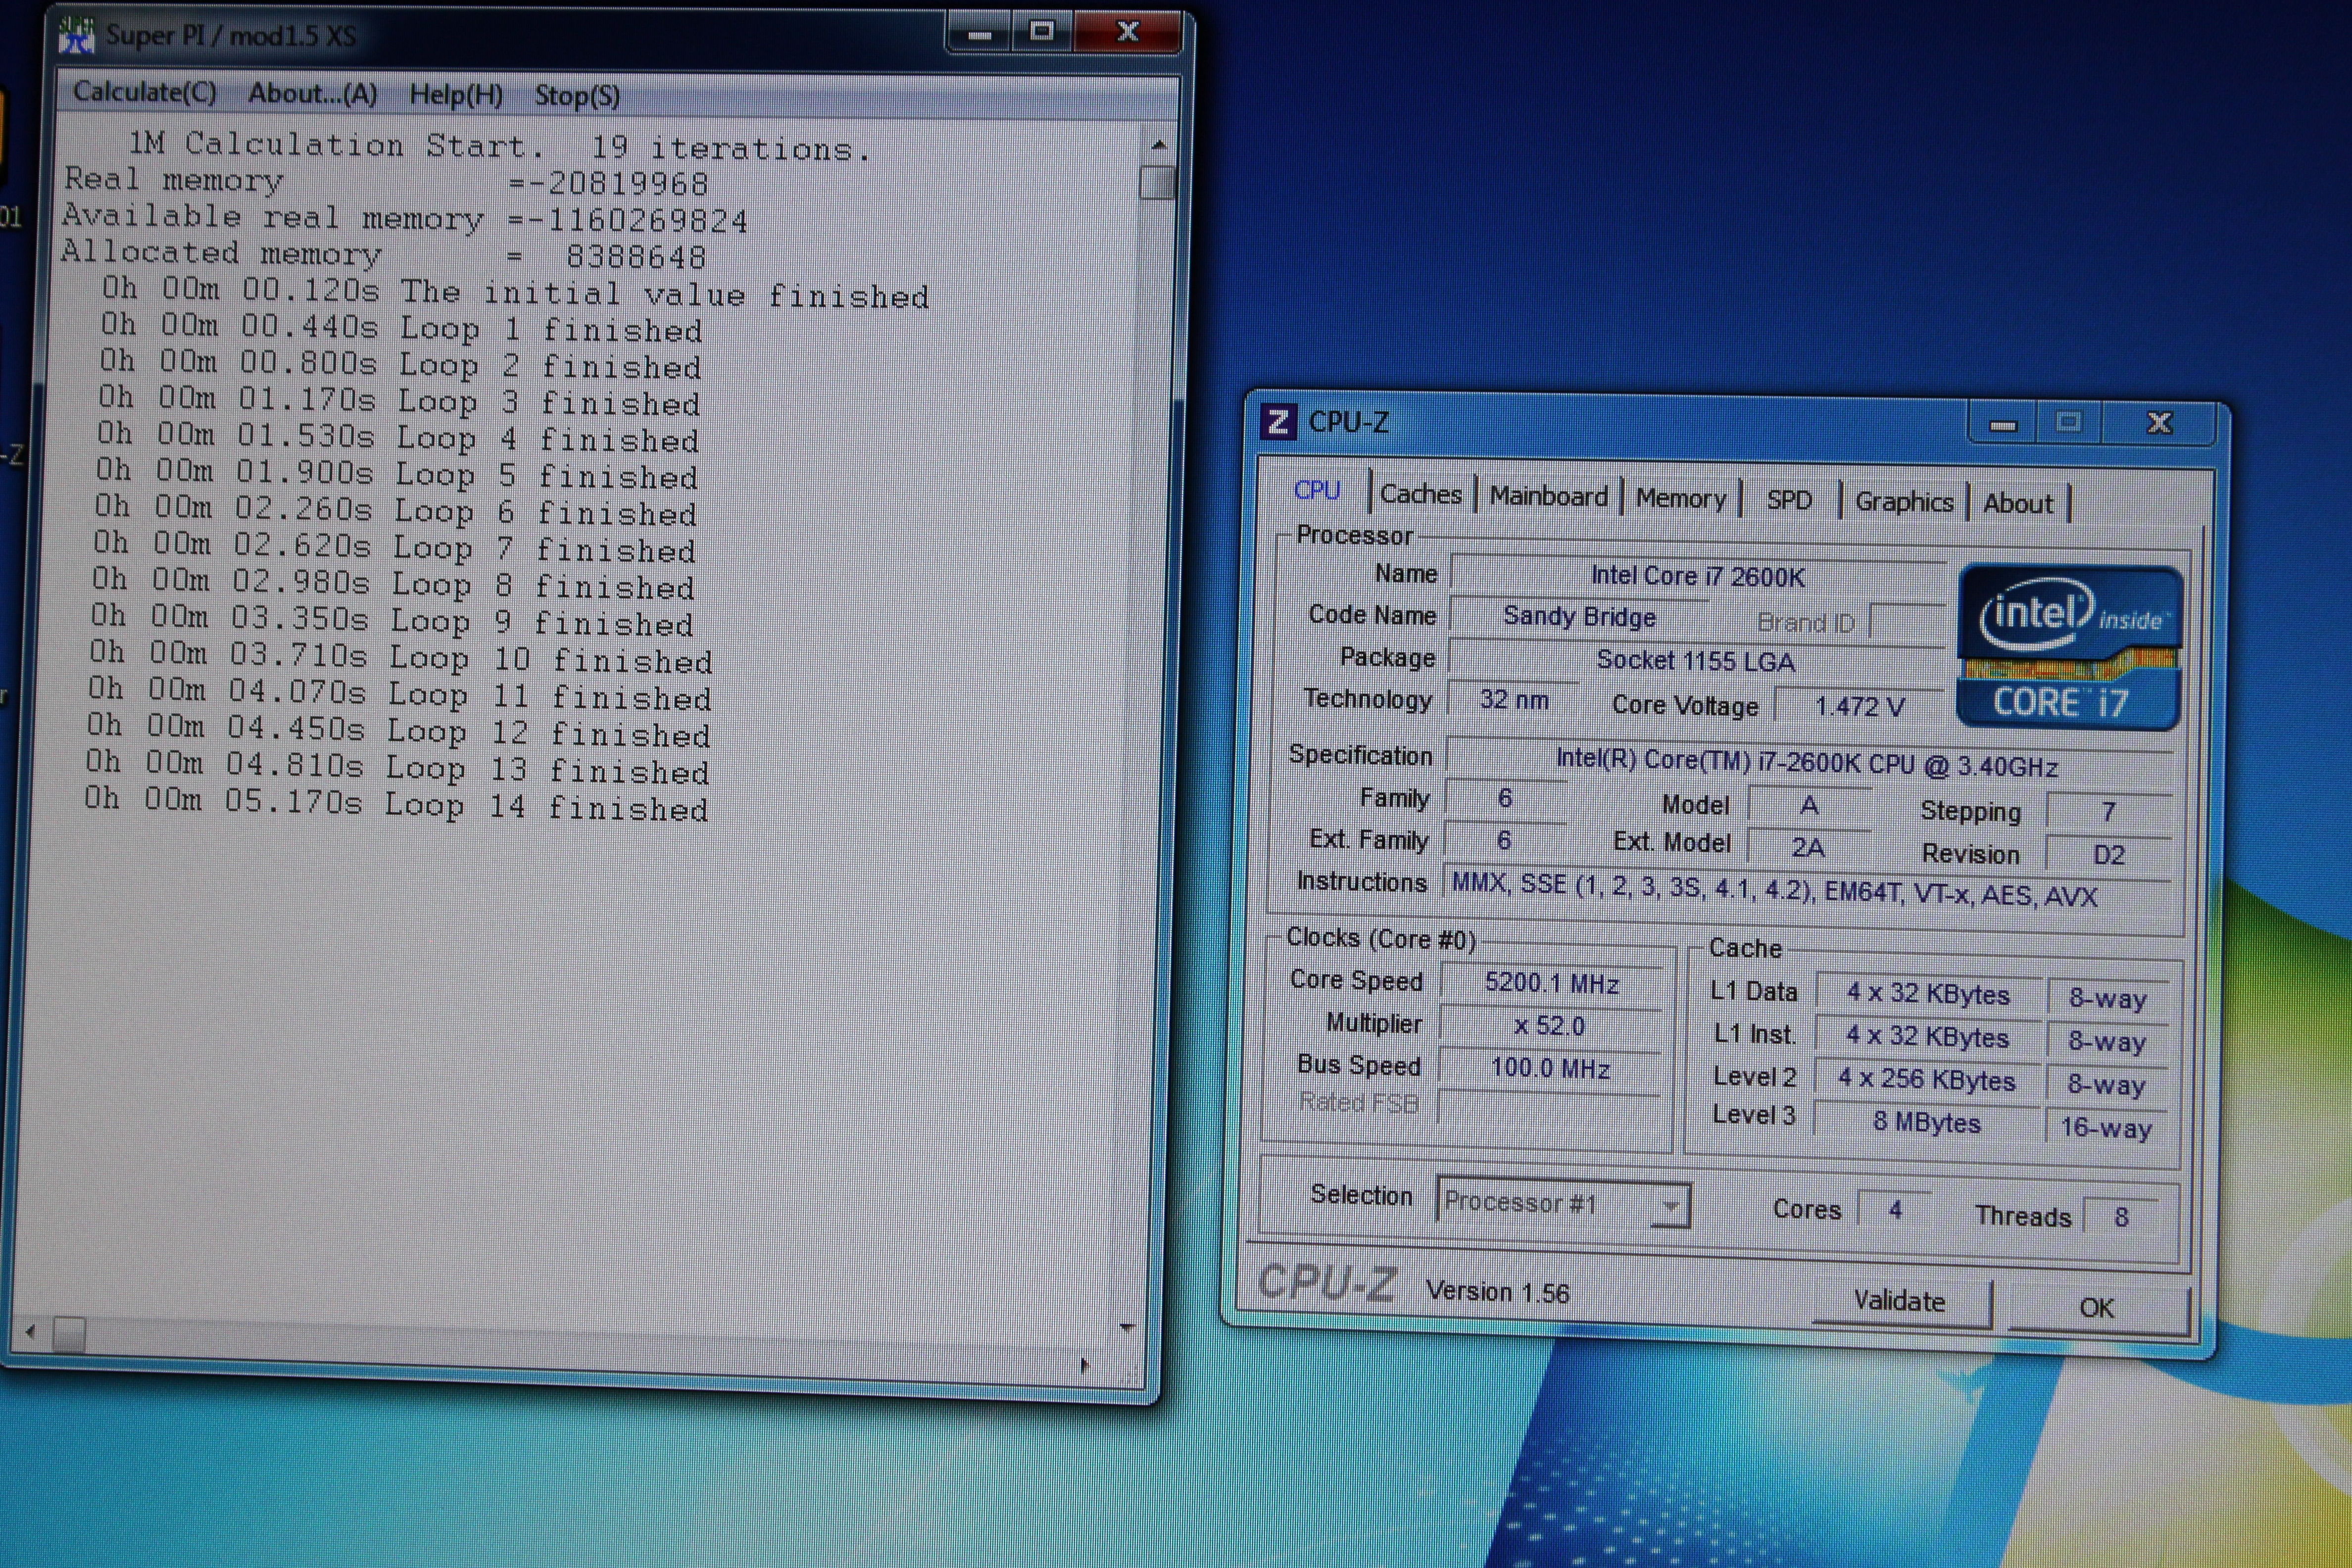Open the Help(H) menu in Super PI
2352x1568 pixels.
coord(456,95)
